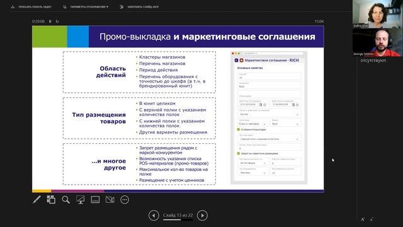Open more slideshow options (three dots)
The image size is (403, 227).
tap(125, 199)
